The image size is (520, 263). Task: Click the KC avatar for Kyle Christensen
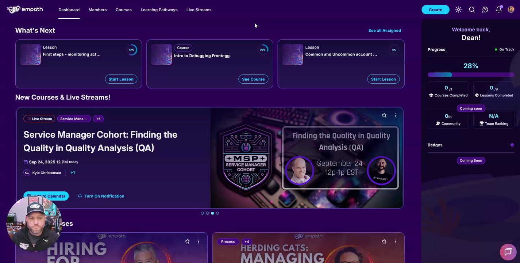[x=27, y=173]
